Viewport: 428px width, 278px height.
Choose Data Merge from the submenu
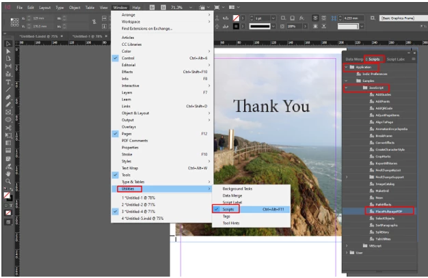pyautogui.click(x=232, y=195)
